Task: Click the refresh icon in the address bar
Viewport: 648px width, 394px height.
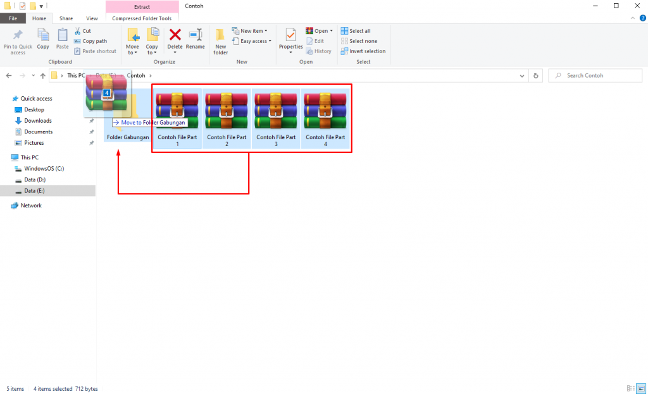Action: pos(535,75)
